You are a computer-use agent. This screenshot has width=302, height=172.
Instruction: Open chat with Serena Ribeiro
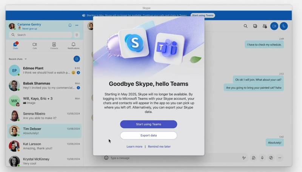click(x=45, y=116)
